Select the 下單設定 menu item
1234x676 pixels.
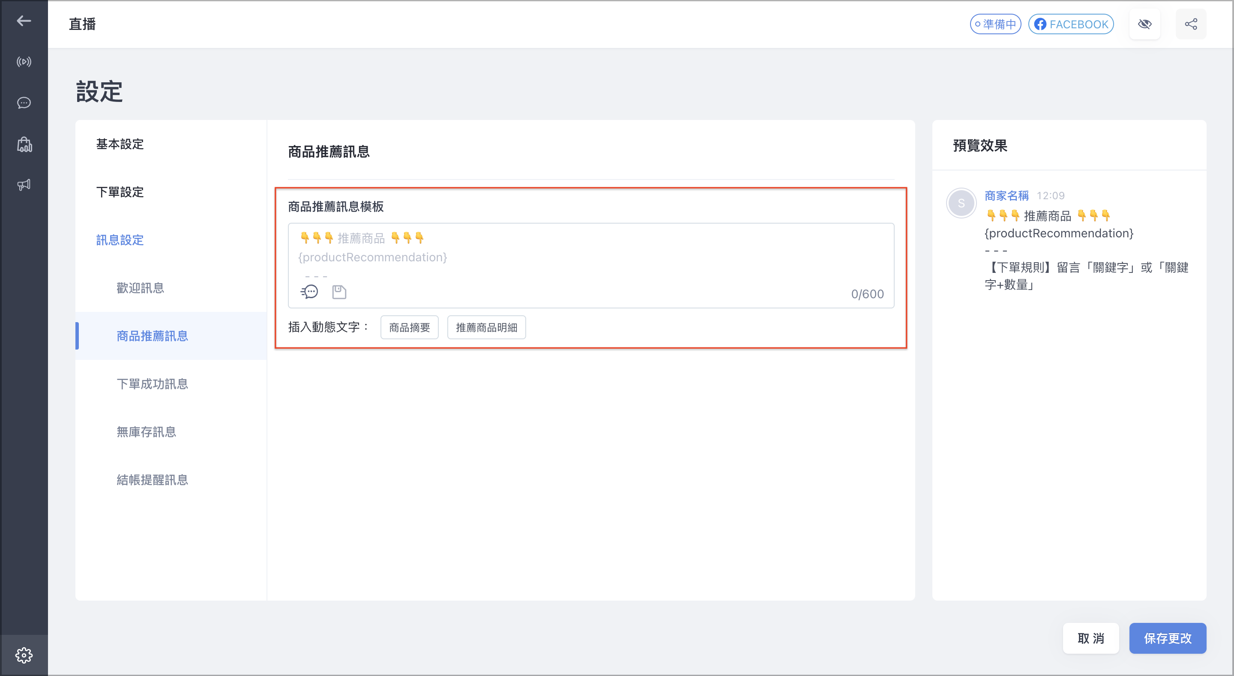pos(120,191)
